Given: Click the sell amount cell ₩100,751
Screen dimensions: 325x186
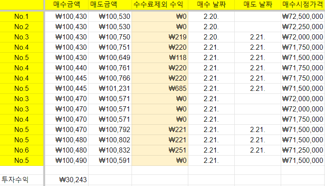Looking at the screenshot, I should tap(110, 47).
